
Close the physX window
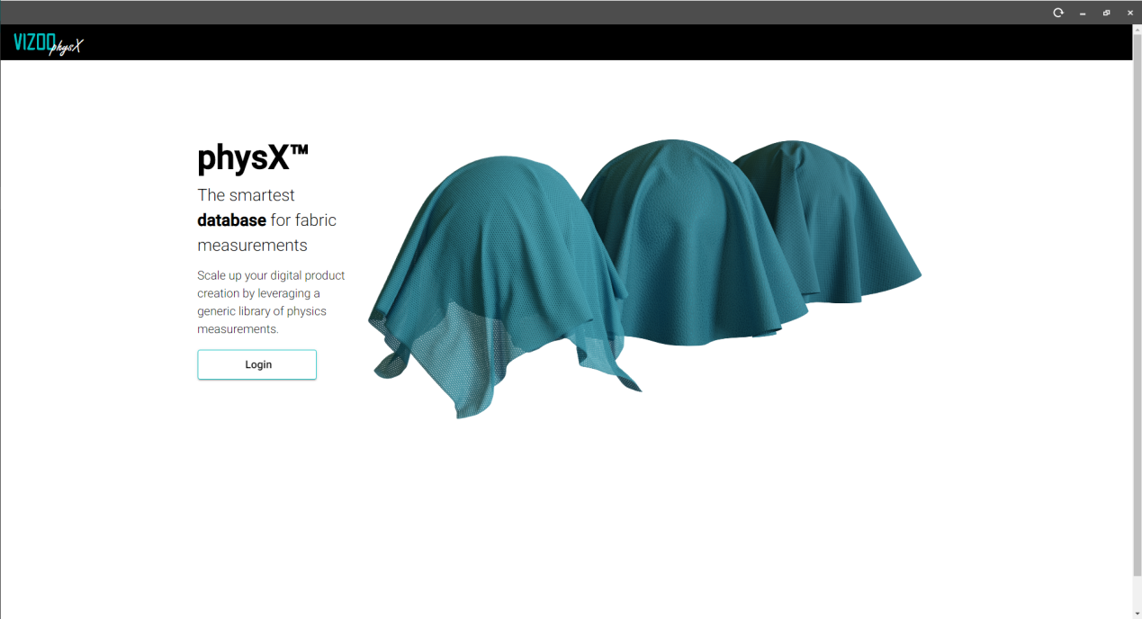tap(1130, 13)
